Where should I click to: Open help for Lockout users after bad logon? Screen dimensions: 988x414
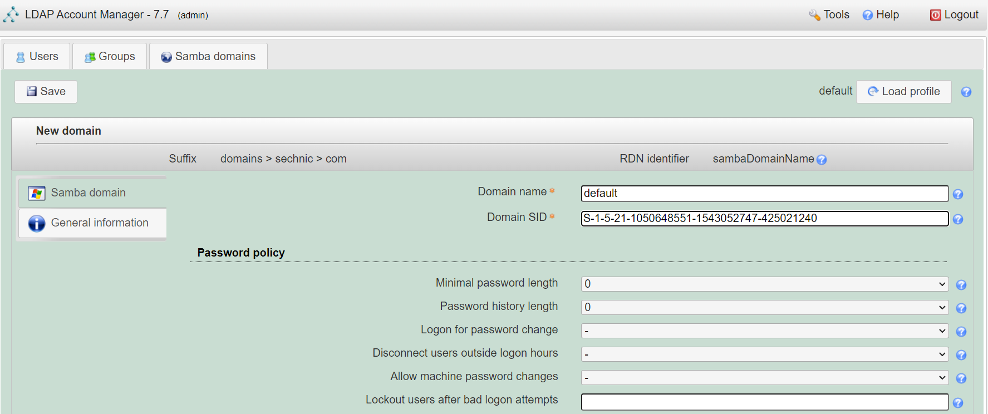tap(958, 403)
